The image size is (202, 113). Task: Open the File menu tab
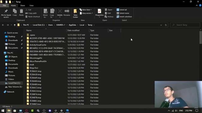[4, 6]
